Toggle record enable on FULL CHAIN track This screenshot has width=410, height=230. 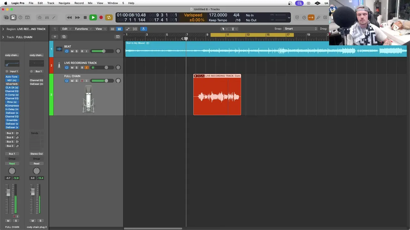[82, 81]
